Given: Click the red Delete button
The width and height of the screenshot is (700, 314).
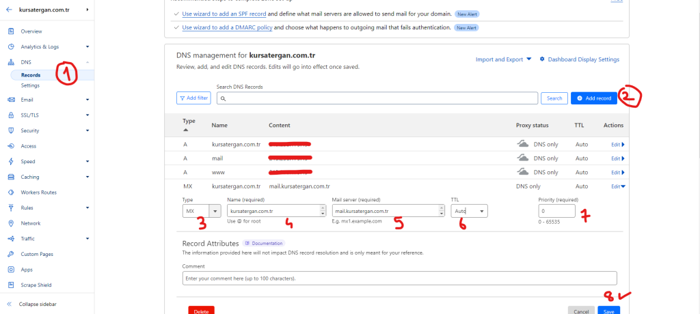Looking at the screenshot, I should [202, 311].
